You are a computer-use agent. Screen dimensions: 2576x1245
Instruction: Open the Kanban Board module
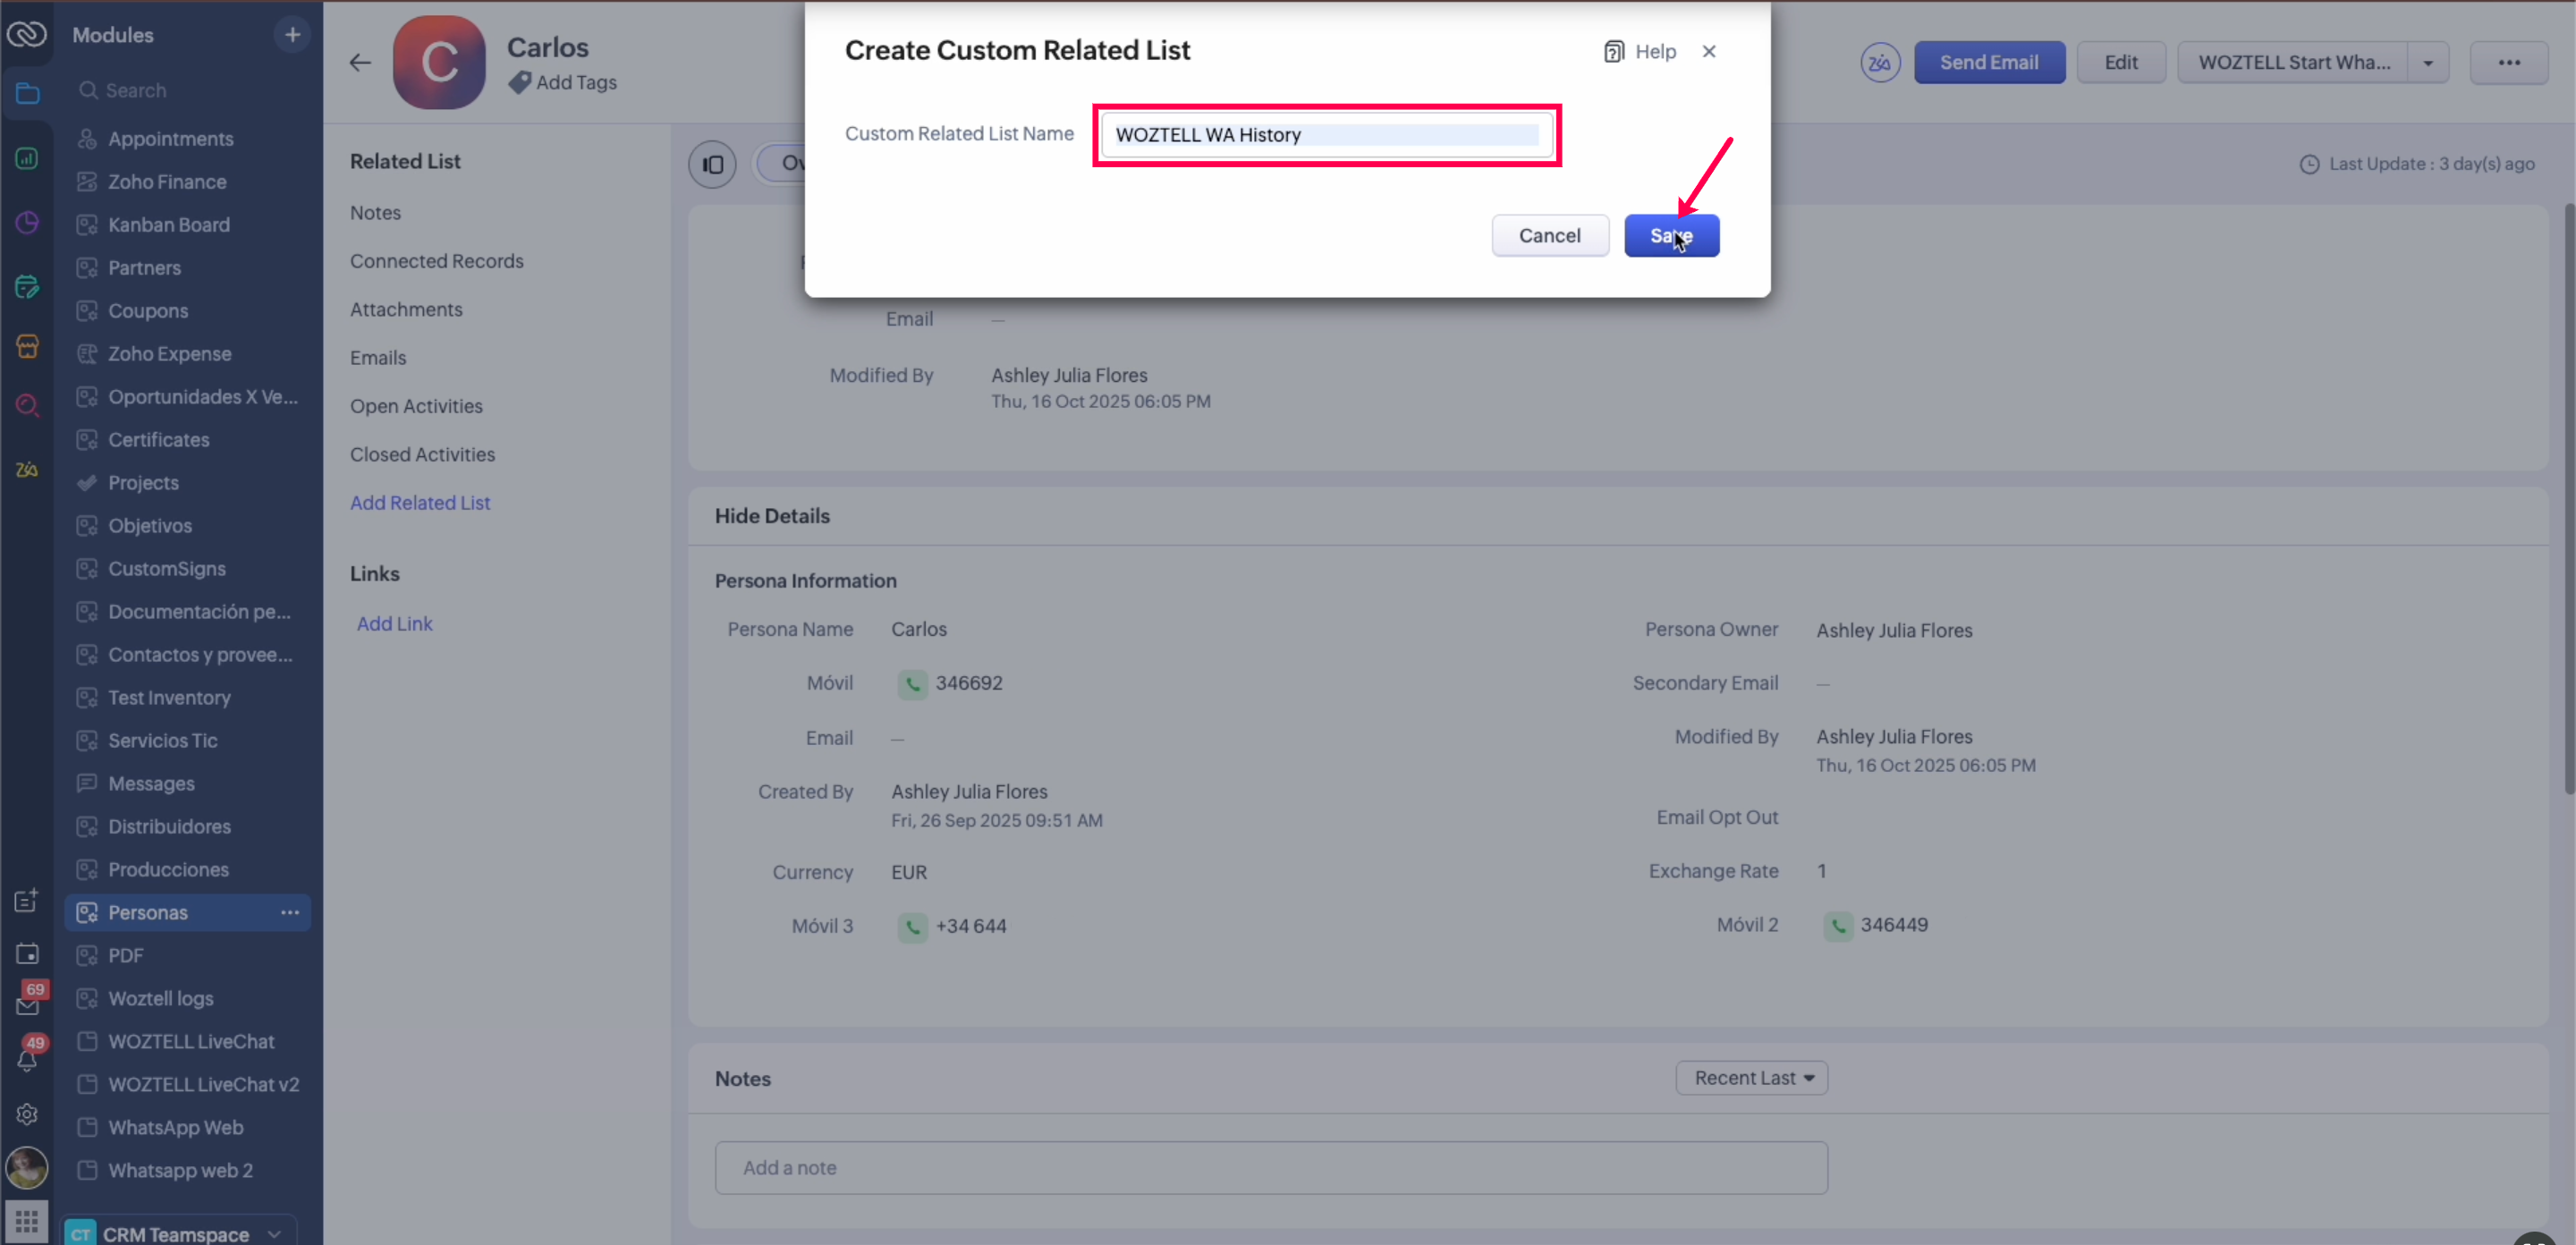pos(169,225)
